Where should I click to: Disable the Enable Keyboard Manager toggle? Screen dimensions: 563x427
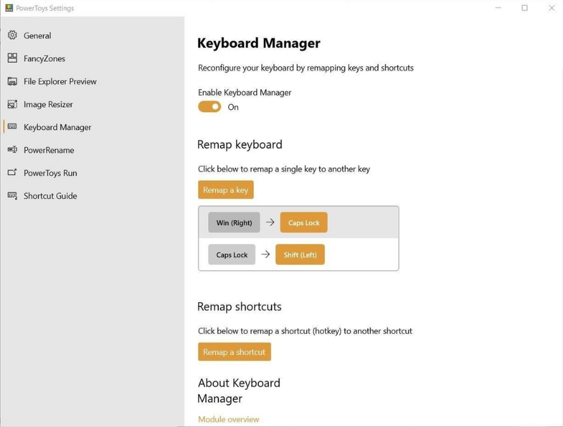pyautogui.click(x=210, y=107)
